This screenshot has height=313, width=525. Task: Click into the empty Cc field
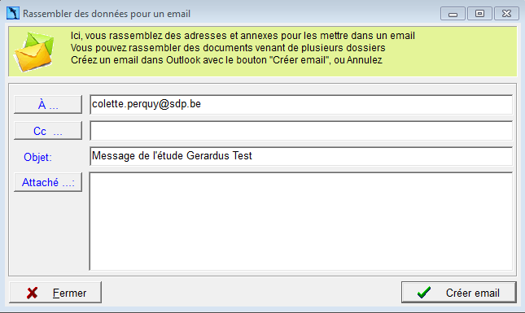tap(301, 130)
